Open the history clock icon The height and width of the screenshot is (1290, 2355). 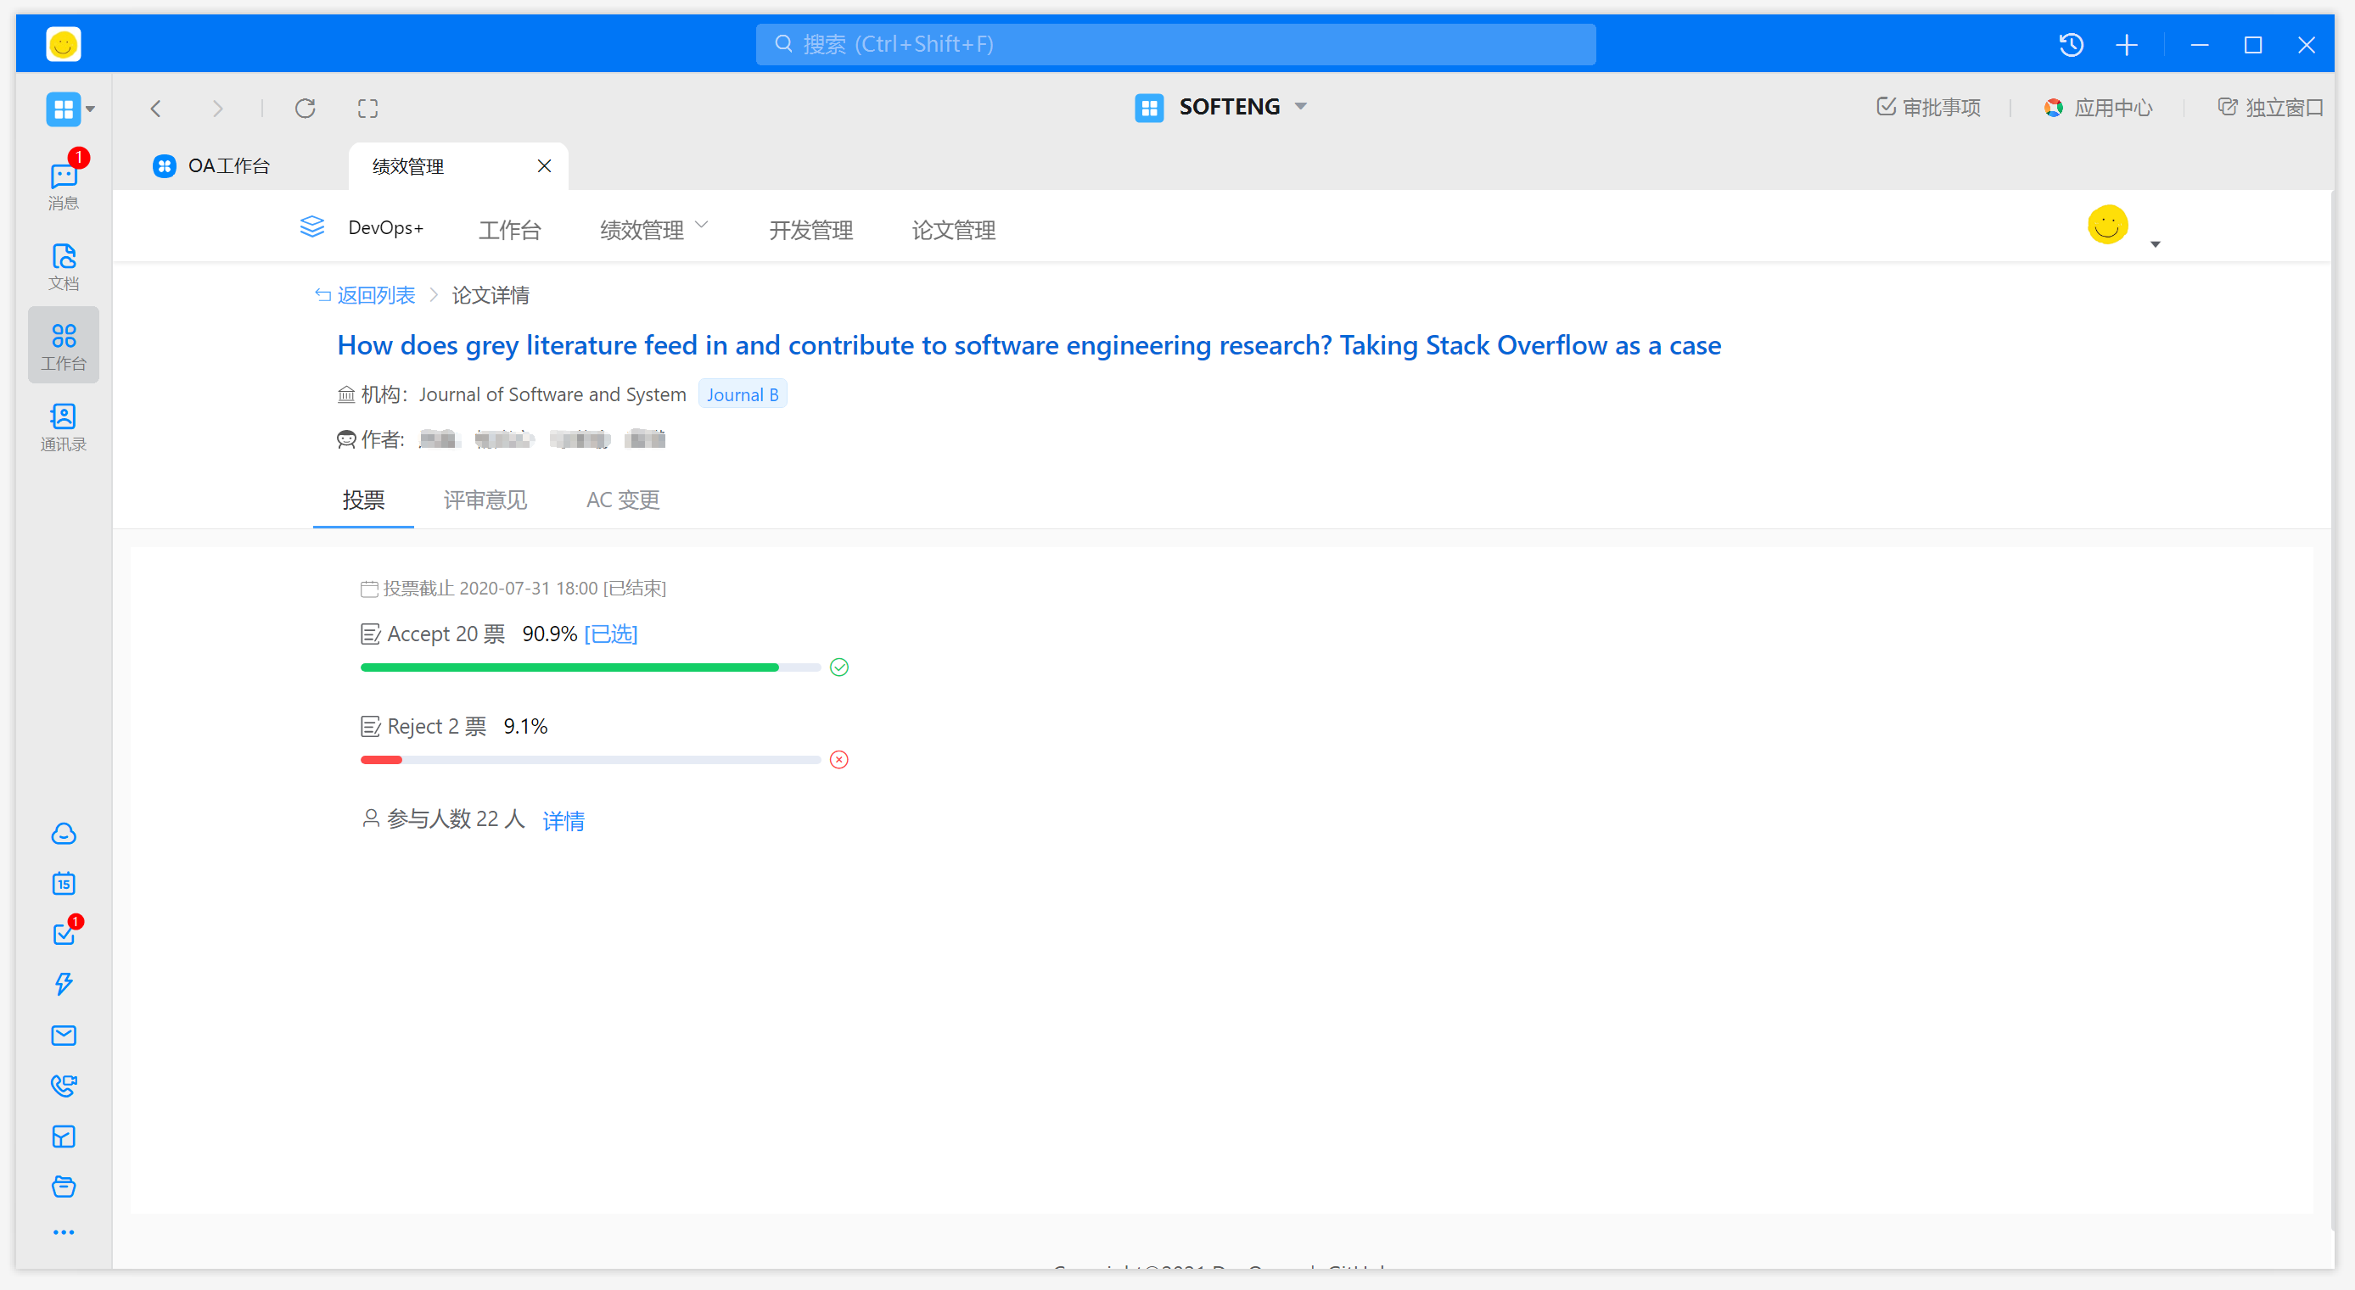tap(2071, 45)
